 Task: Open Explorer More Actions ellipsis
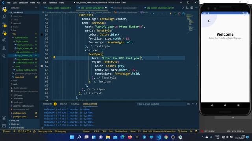35,8
